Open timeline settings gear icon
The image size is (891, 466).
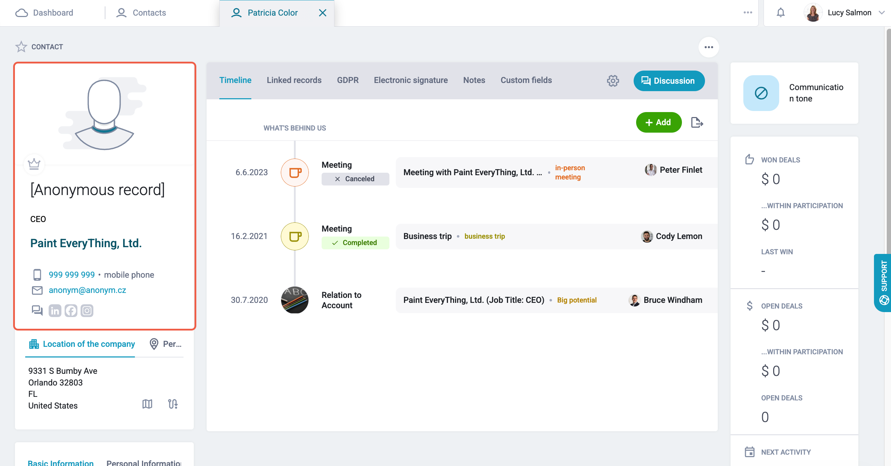click(613, 81)
